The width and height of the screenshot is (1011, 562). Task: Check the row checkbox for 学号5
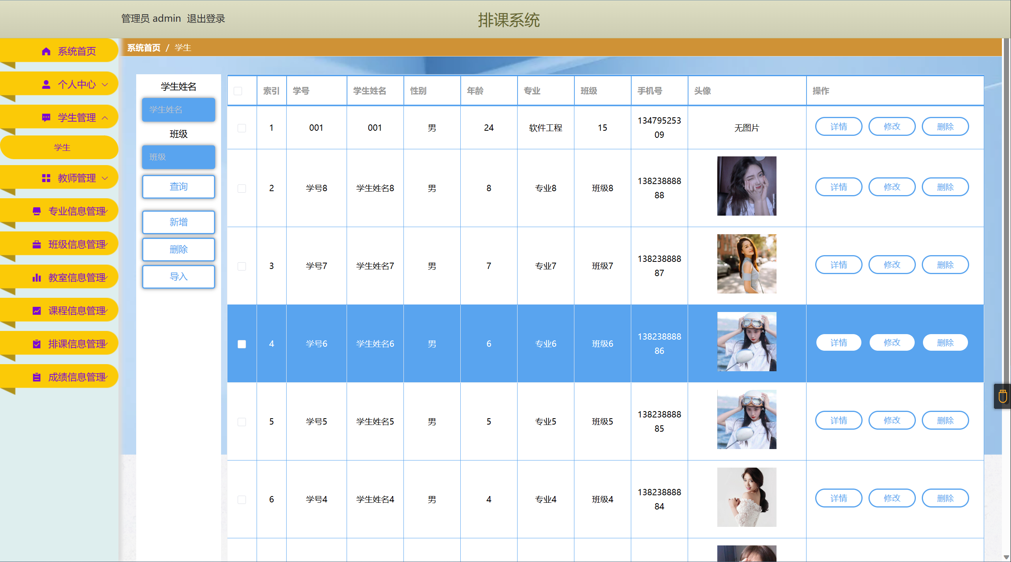pos(242,422)
